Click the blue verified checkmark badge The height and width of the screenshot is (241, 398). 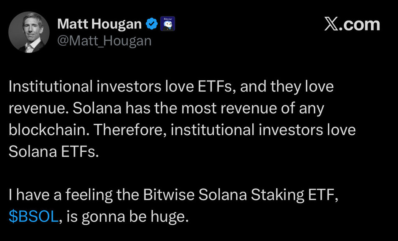pos(151,25)
